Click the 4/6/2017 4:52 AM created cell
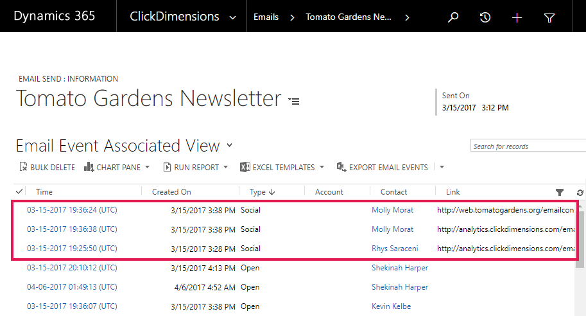 point(205,288)
